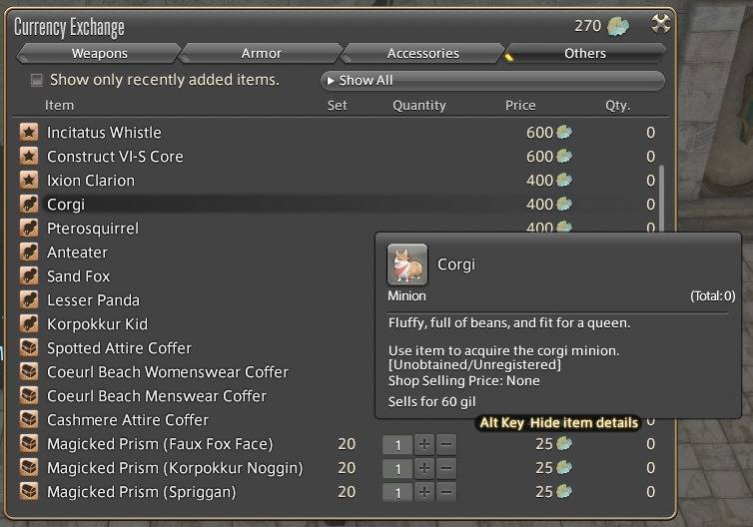Open the Accessories tab
Image resolution: width=753 pixels, height=527 pixels.
tap(422, 53)
